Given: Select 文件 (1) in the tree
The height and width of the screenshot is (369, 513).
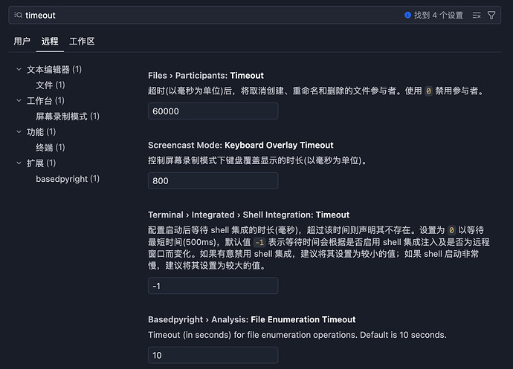Looking at the screenshot, I should (51, 85).
